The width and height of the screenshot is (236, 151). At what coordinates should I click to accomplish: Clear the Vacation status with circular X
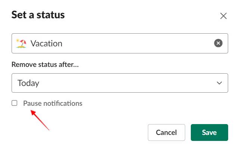218,43
